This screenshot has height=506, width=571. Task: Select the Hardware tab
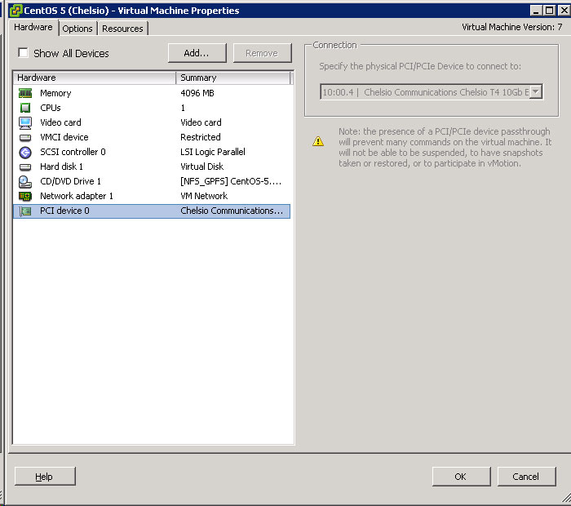pos(33,28)
